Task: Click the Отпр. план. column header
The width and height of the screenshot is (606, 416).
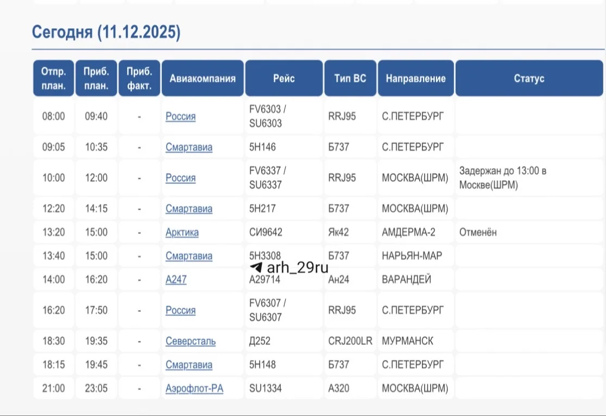Action: (x=53, y=79)
